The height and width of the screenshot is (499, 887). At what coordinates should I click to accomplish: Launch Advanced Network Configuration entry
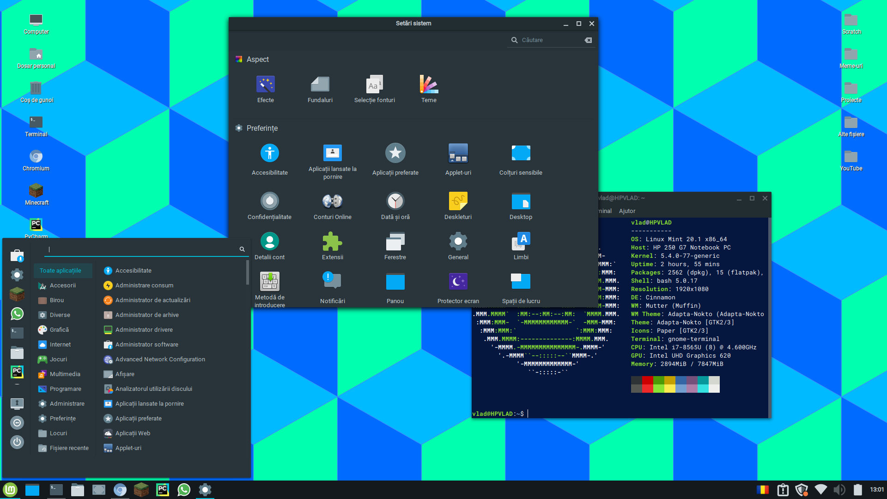point(160,359)
